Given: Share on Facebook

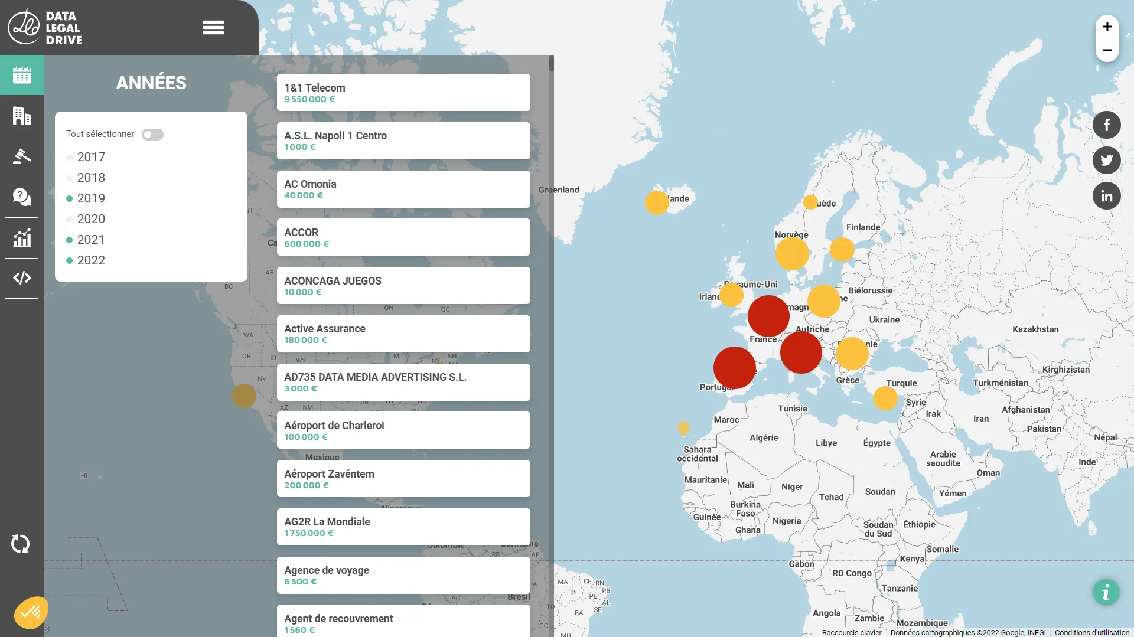Looking at the screenshot, I should [x=1107, y=125].
